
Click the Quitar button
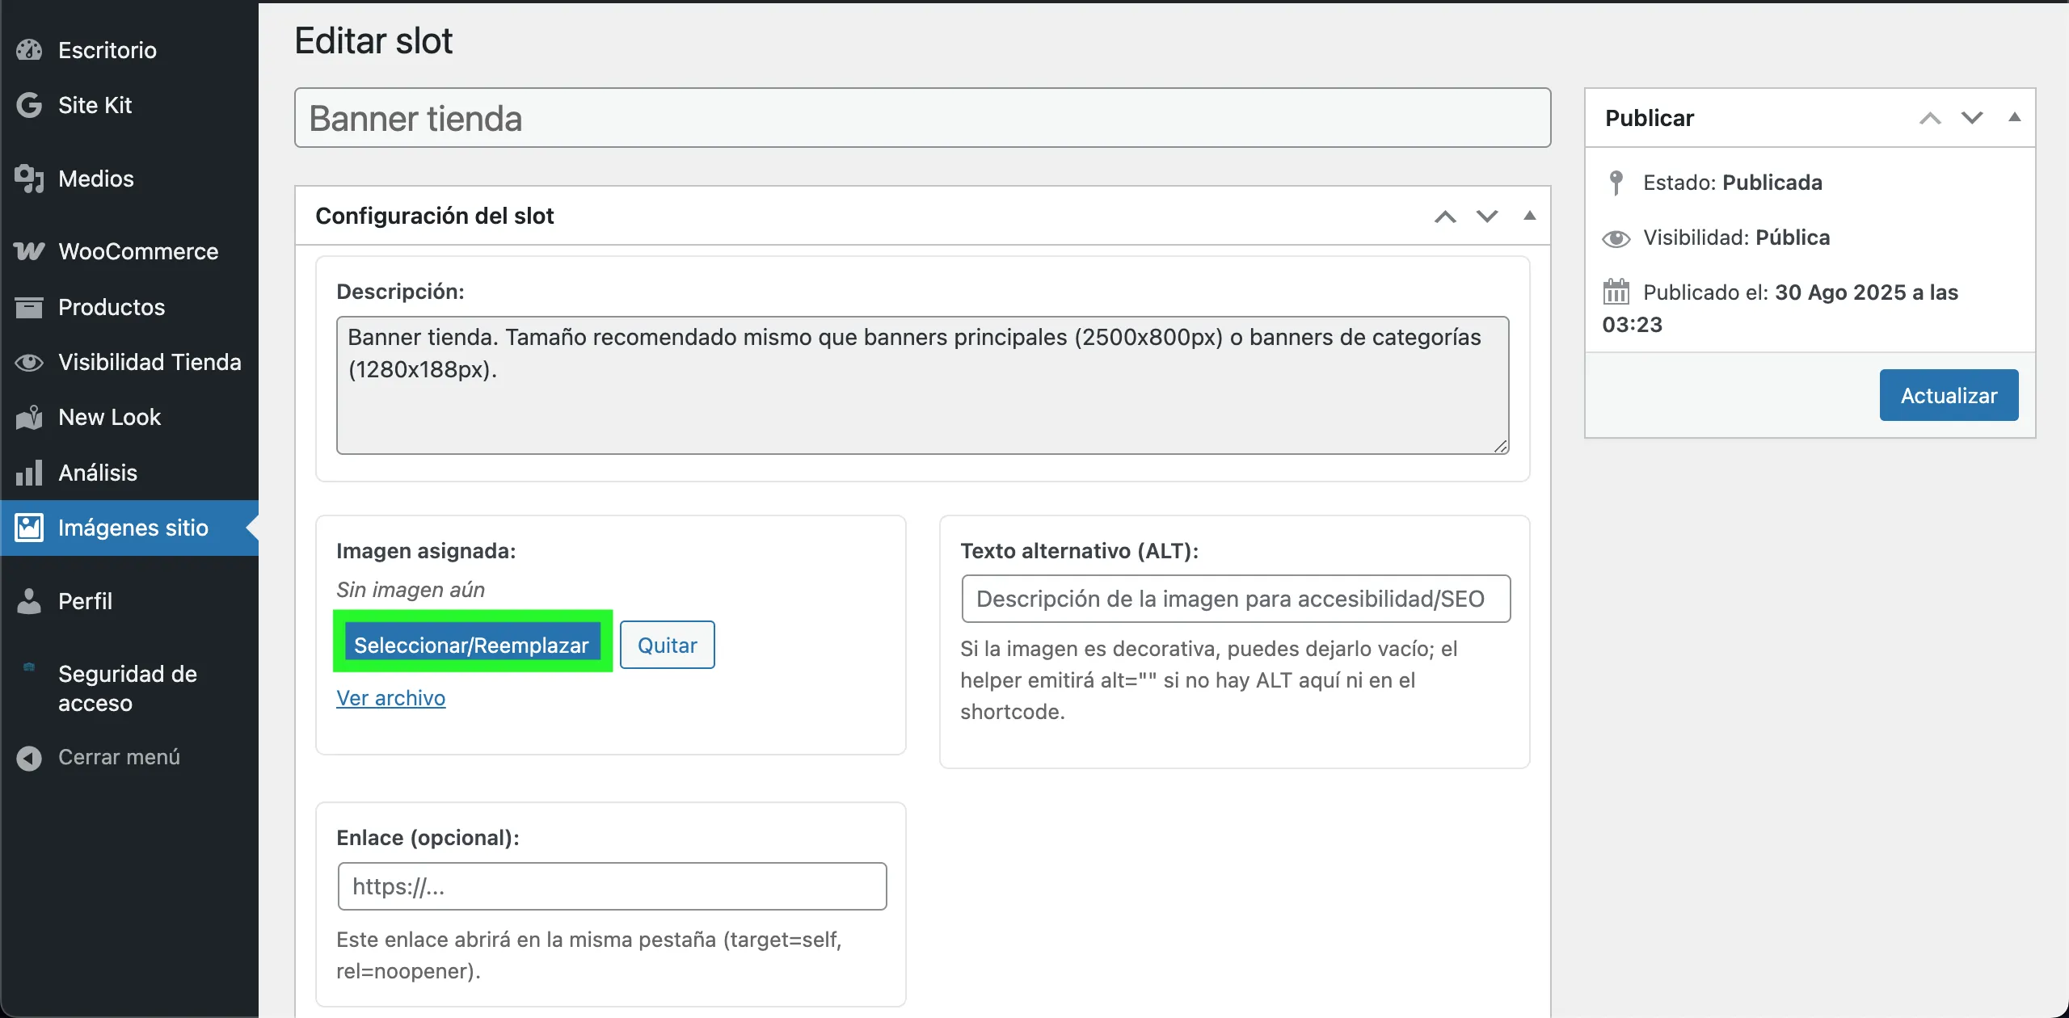(667, 645)
